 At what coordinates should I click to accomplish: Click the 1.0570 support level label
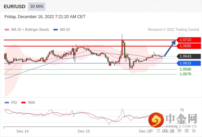coord(186,74)
